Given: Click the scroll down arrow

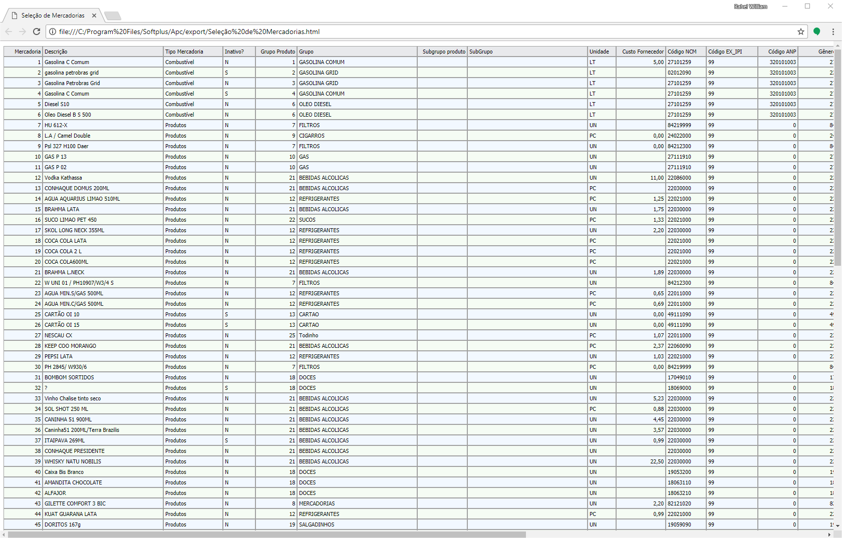Looking at the screenshot, I should (x=837, y=526).
